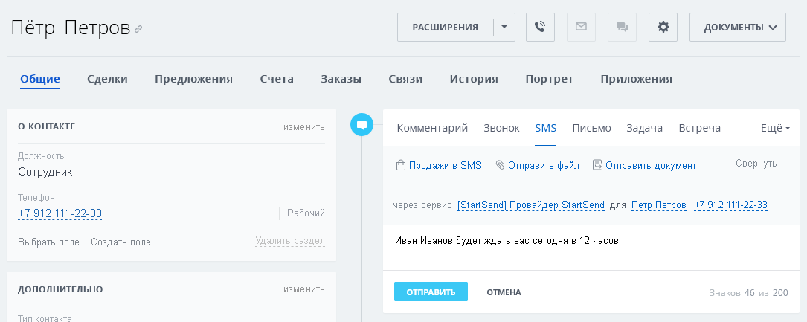Click the chat messages icon button
The width and height of the screenshot is (807, 322).
point(622,28)
